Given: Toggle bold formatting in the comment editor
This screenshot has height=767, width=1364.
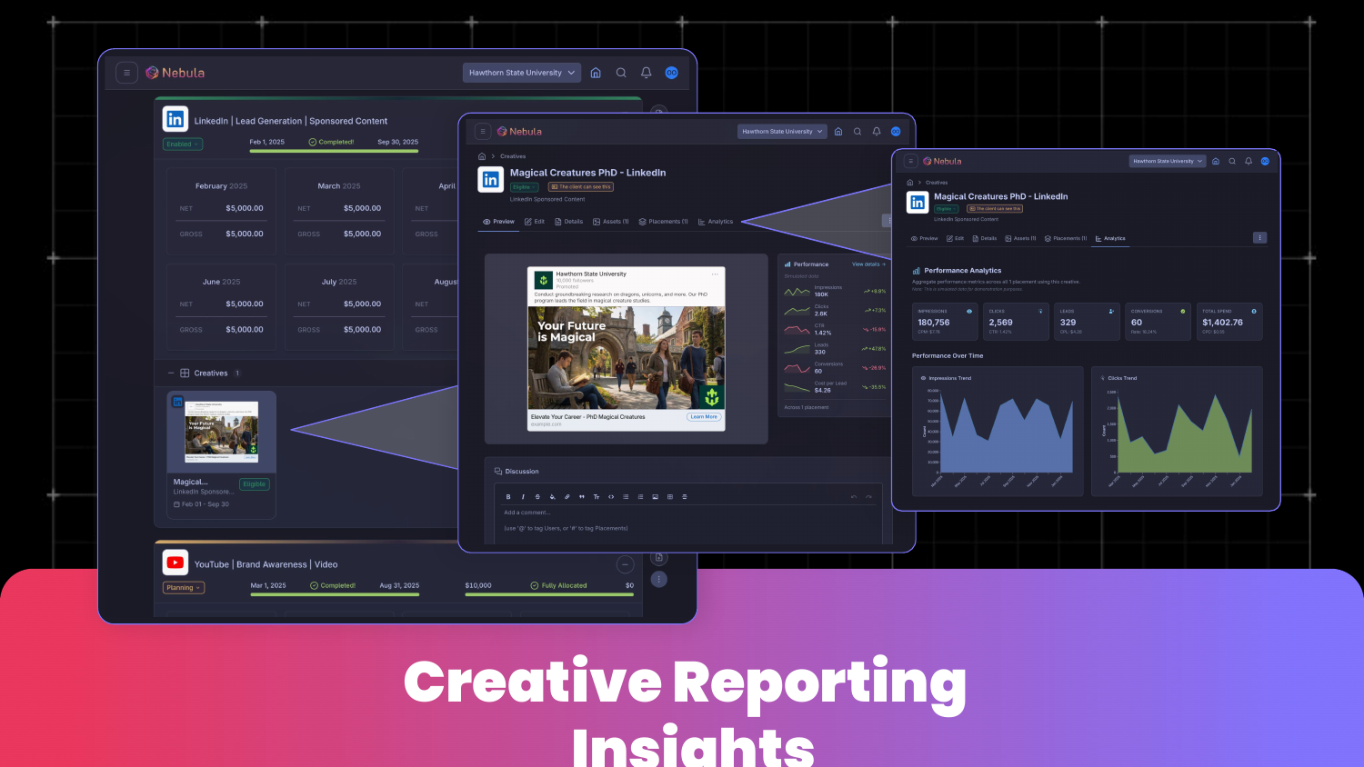Looking at the screenshot, I should click(x=508, y=496).
